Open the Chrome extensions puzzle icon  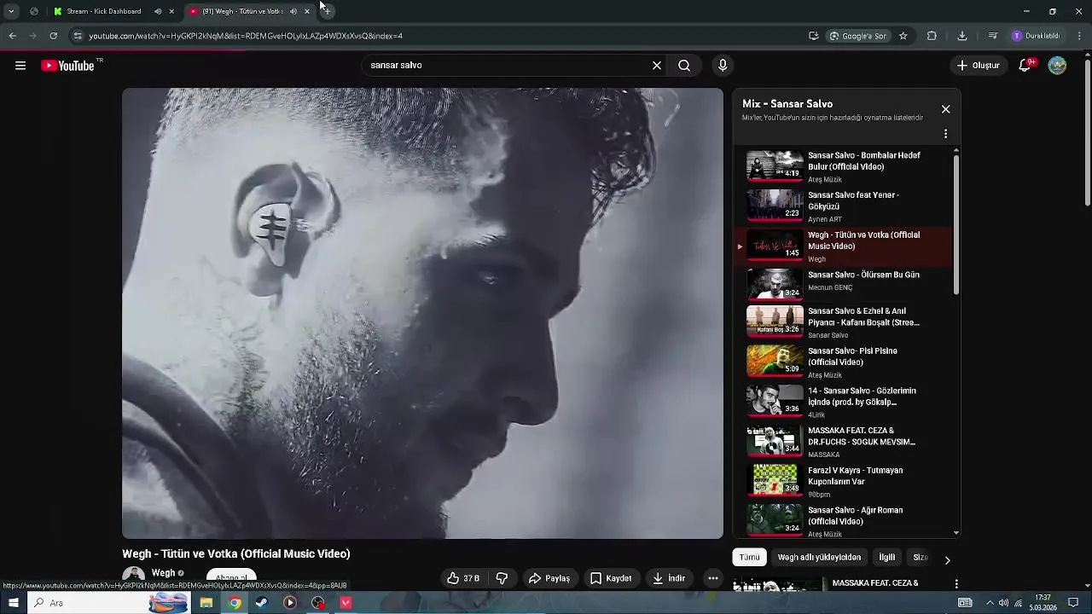pos(932,36)
